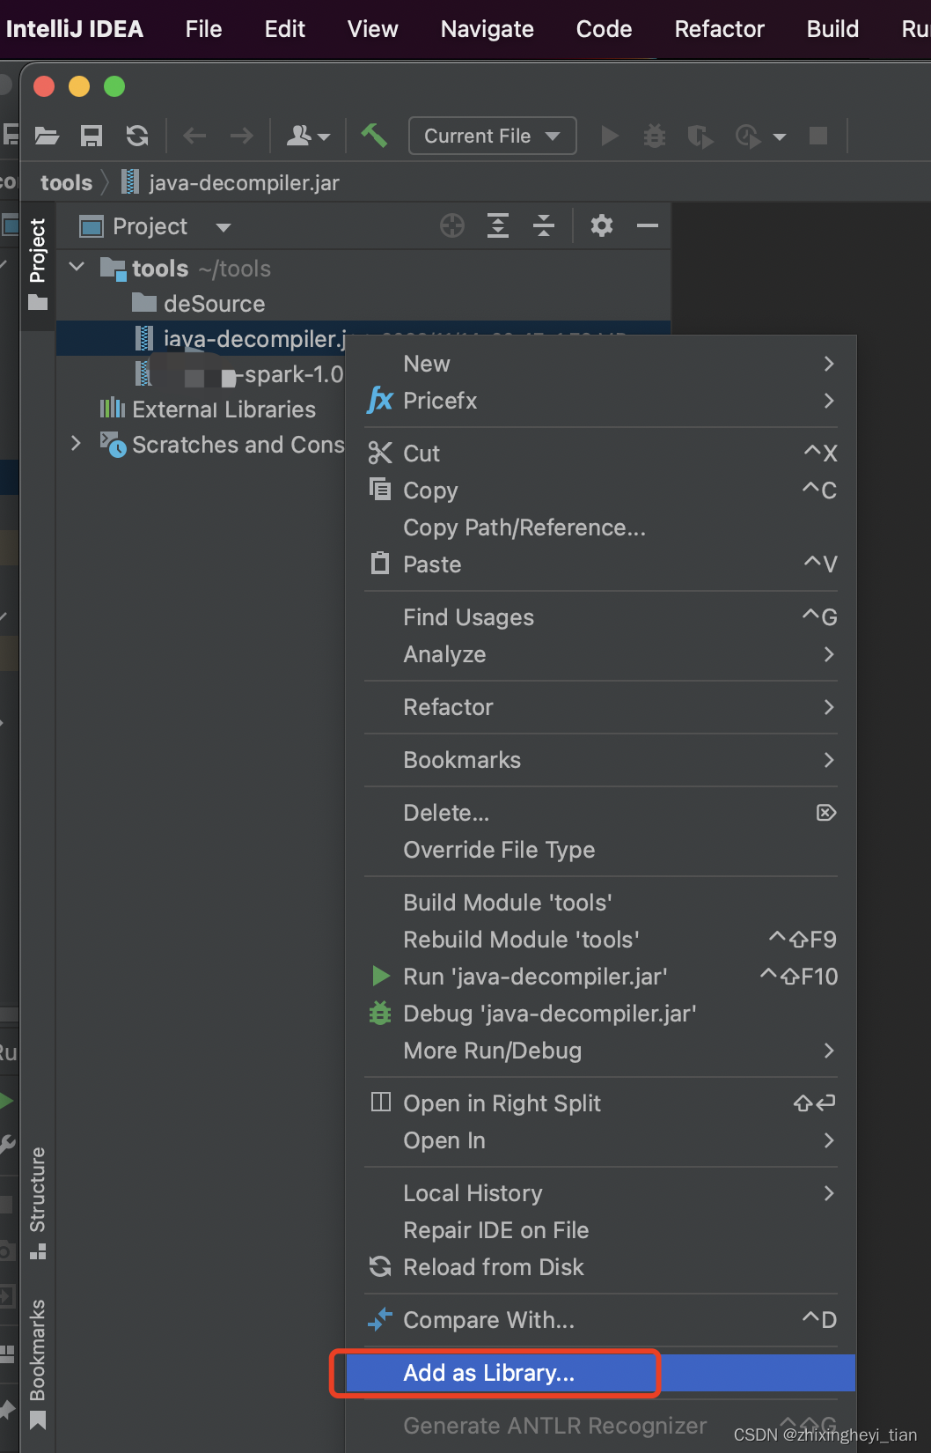
Task: Choose Copy Path/Reference...
Action: tap(600, 527)
